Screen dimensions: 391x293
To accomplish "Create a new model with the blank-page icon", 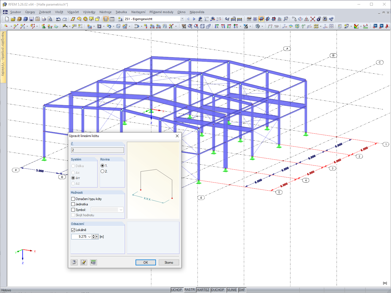I will [x=7, y=19].
